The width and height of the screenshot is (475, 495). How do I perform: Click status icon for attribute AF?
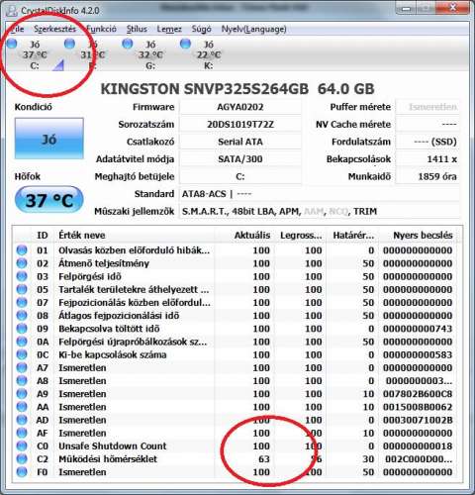point(22,433)
